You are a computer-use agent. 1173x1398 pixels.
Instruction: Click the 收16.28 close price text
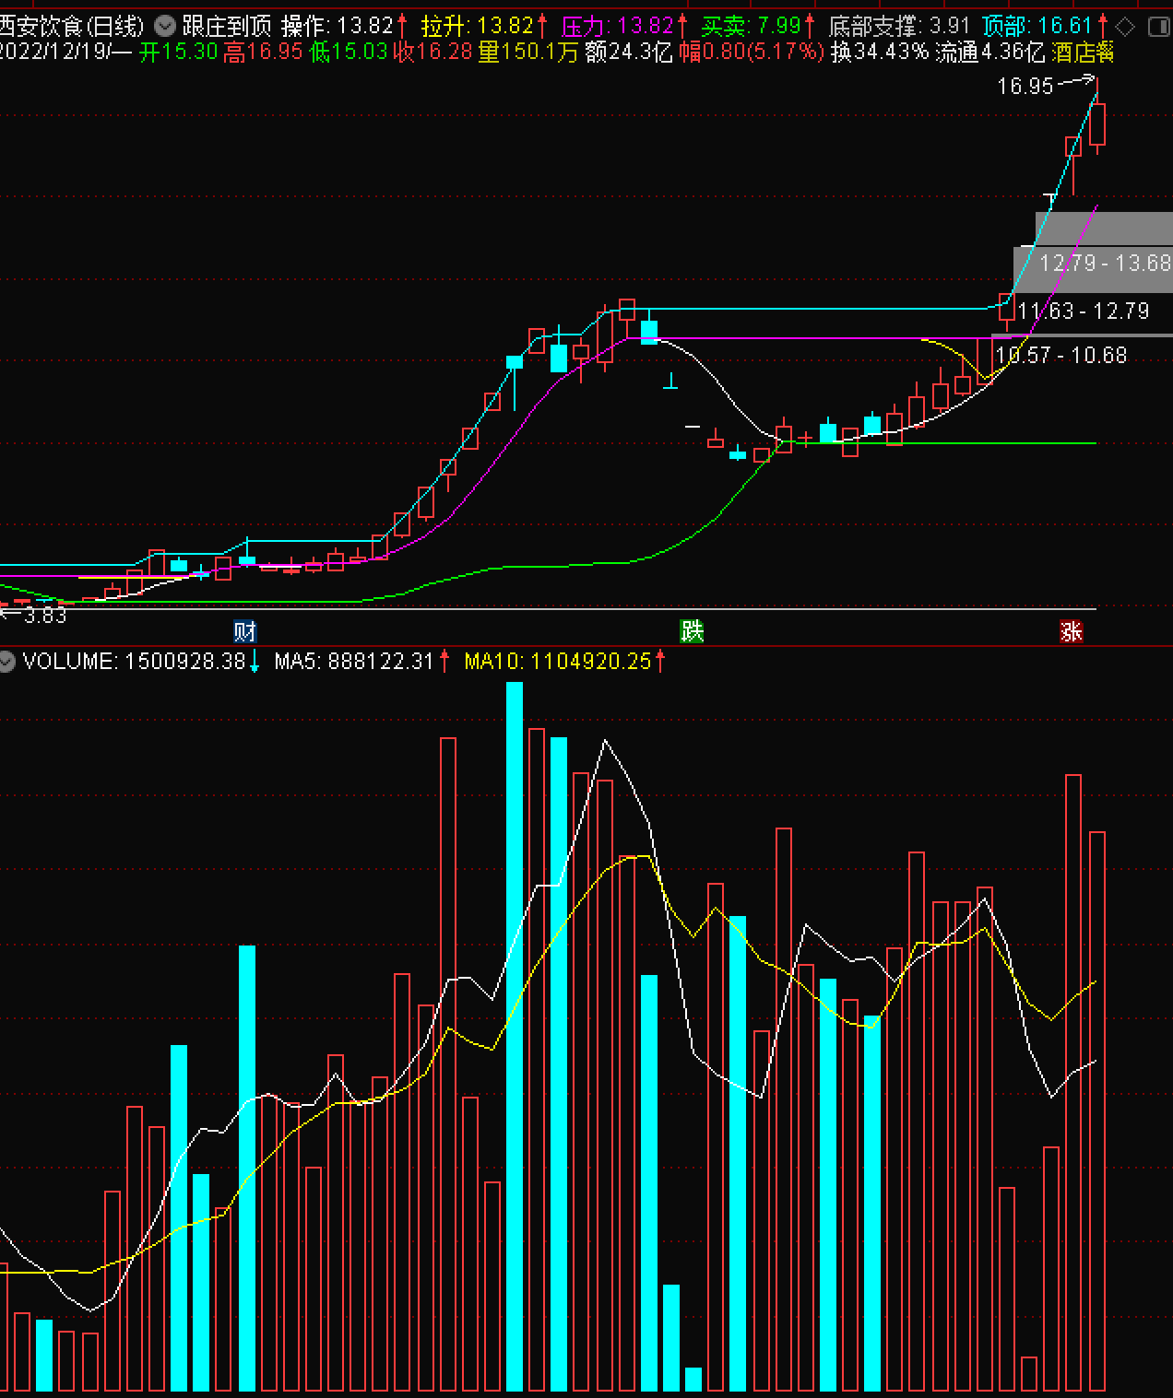pyautogui.click(x=433, y=52)
